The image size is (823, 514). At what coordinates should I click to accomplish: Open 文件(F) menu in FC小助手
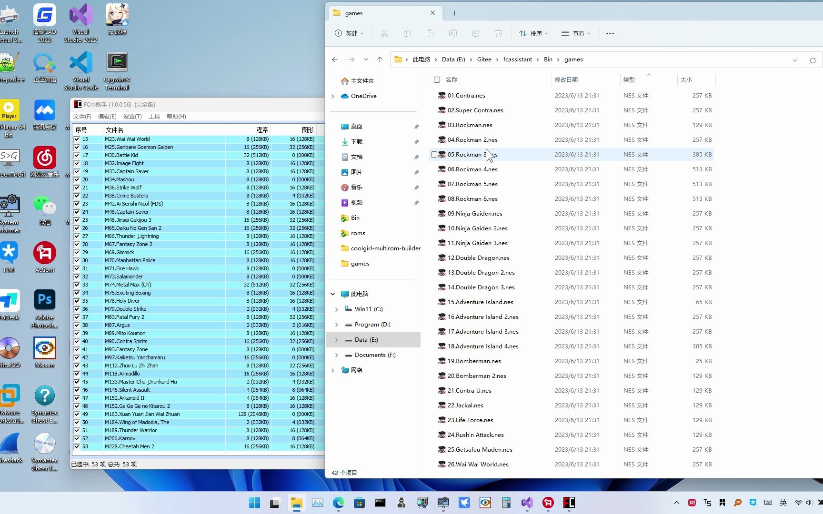[x=82, y=117]
